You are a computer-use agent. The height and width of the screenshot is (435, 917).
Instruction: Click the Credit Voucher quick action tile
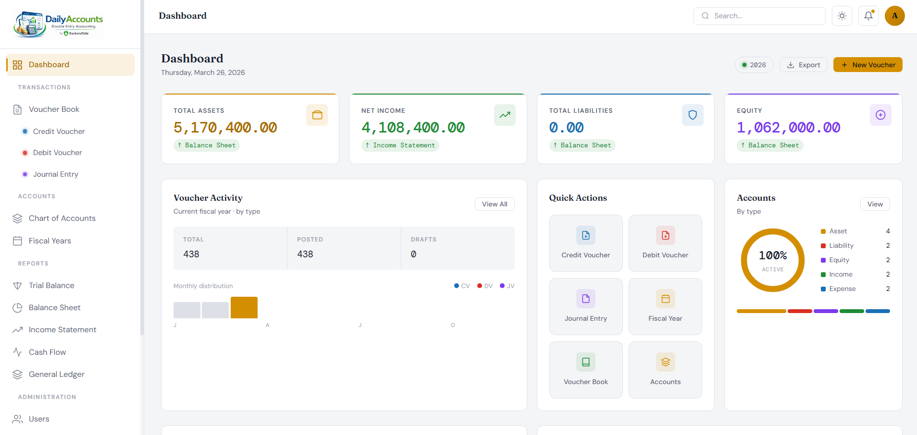pyautogui.click(x=585, y=243)
